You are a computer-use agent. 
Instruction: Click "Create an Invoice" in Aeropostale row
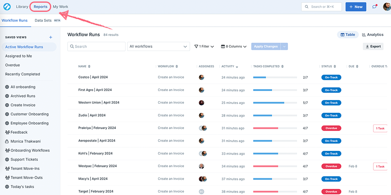(x=171, y=141)
